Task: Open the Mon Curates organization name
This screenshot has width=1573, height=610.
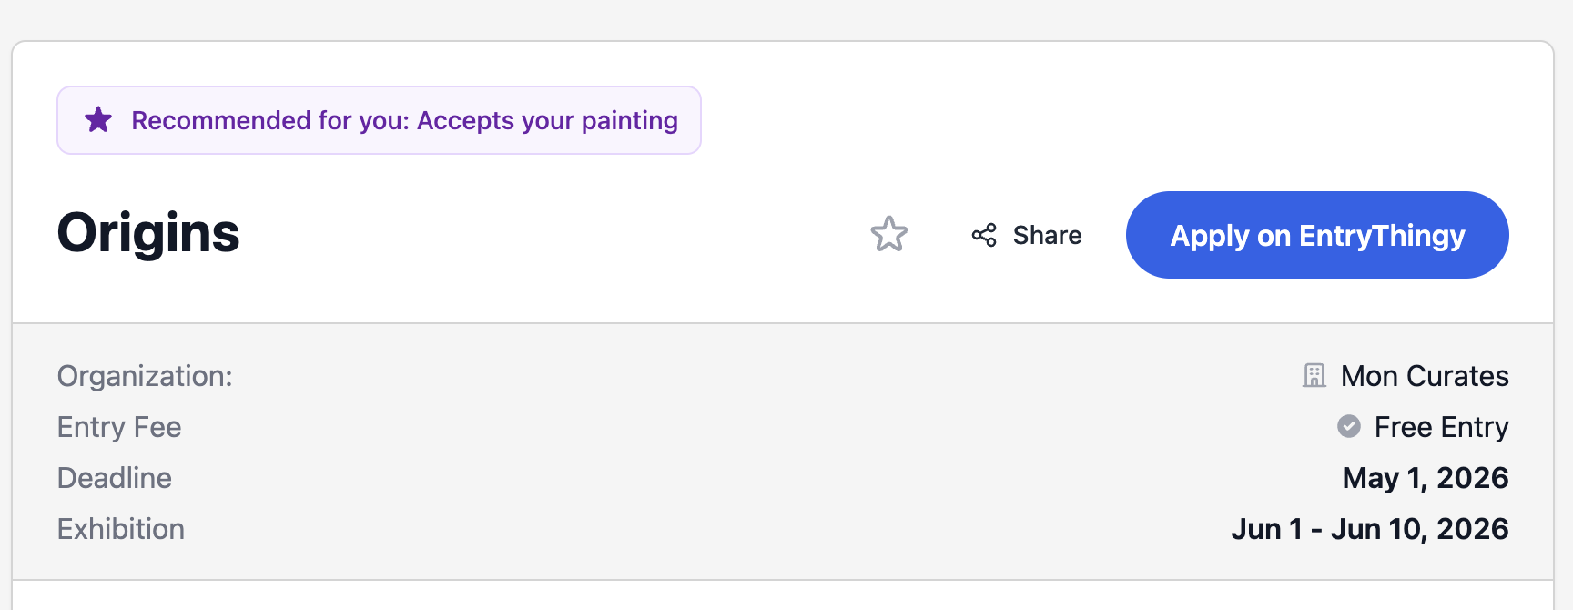Action: [1425, 376]
